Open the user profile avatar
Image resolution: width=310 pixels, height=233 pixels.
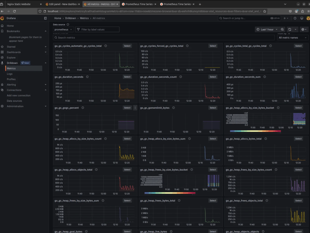(x=308, y=18)
